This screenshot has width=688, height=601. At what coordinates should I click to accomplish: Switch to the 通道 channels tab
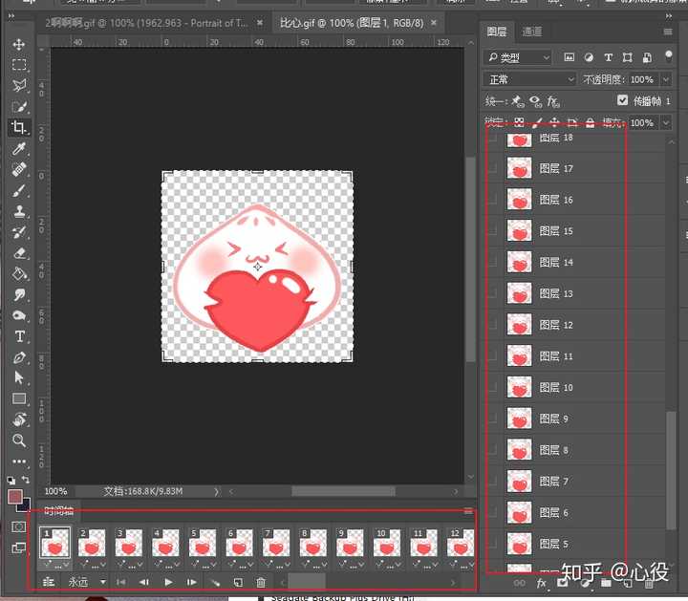pyautogui.click(x=532, y=32)
